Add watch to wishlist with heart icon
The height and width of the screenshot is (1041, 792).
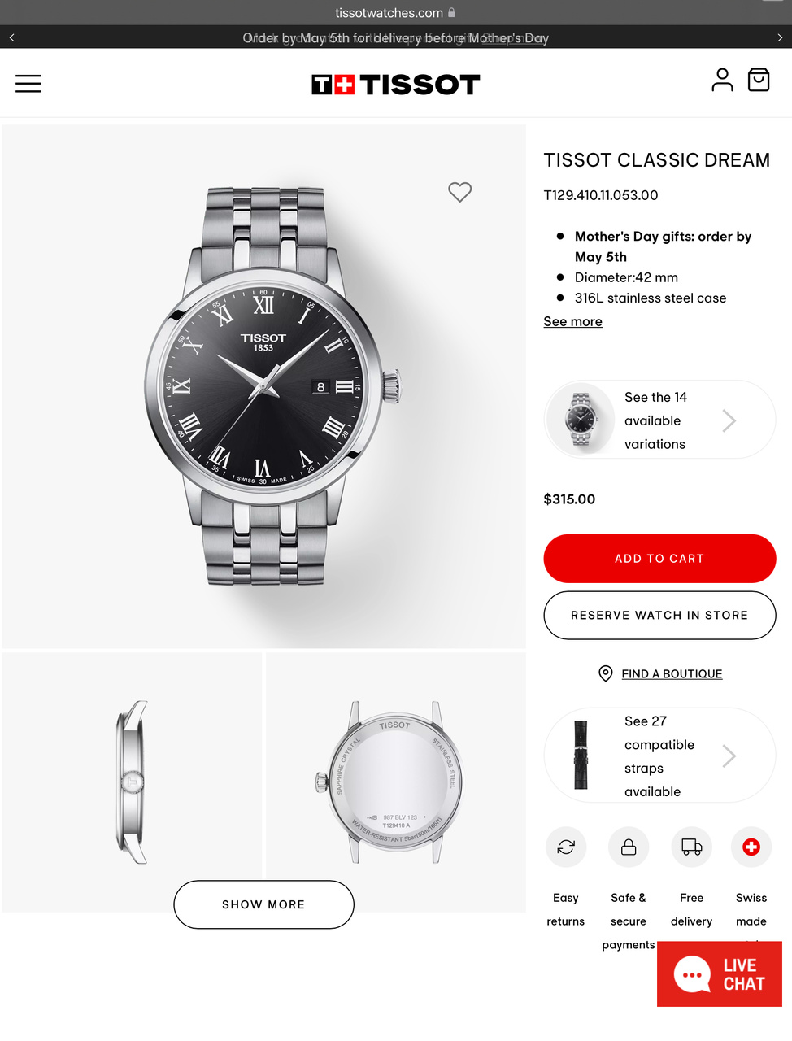(x=460, y=192)
